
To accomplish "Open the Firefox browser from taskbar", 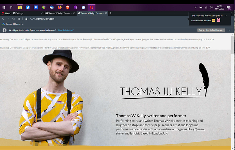I will [60, 7].
